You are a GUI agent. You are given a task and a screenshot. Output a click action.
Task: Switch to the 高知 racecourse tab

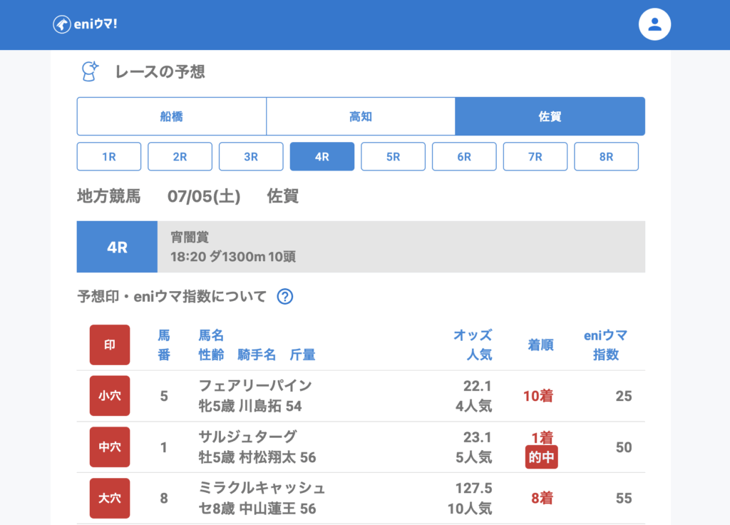[361, 116]
